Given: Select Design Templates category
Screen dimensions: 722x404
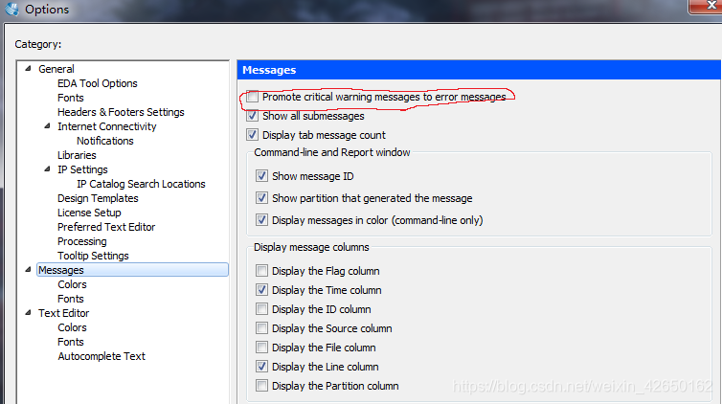Looking at the screenshot, I should pyautogui.click(x=98, y=198).
